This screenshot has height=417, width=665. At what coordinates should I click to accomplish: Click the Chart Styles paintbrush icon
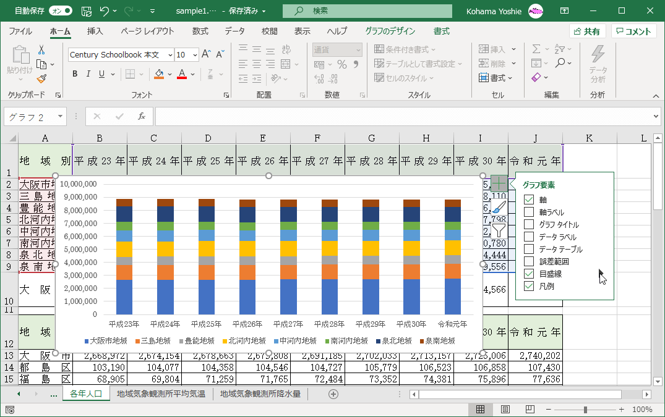click(x=499, y=208)
